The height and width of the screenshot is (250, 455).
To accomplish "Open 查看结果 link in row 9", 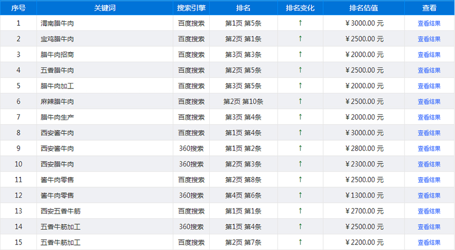I will 429,149.
